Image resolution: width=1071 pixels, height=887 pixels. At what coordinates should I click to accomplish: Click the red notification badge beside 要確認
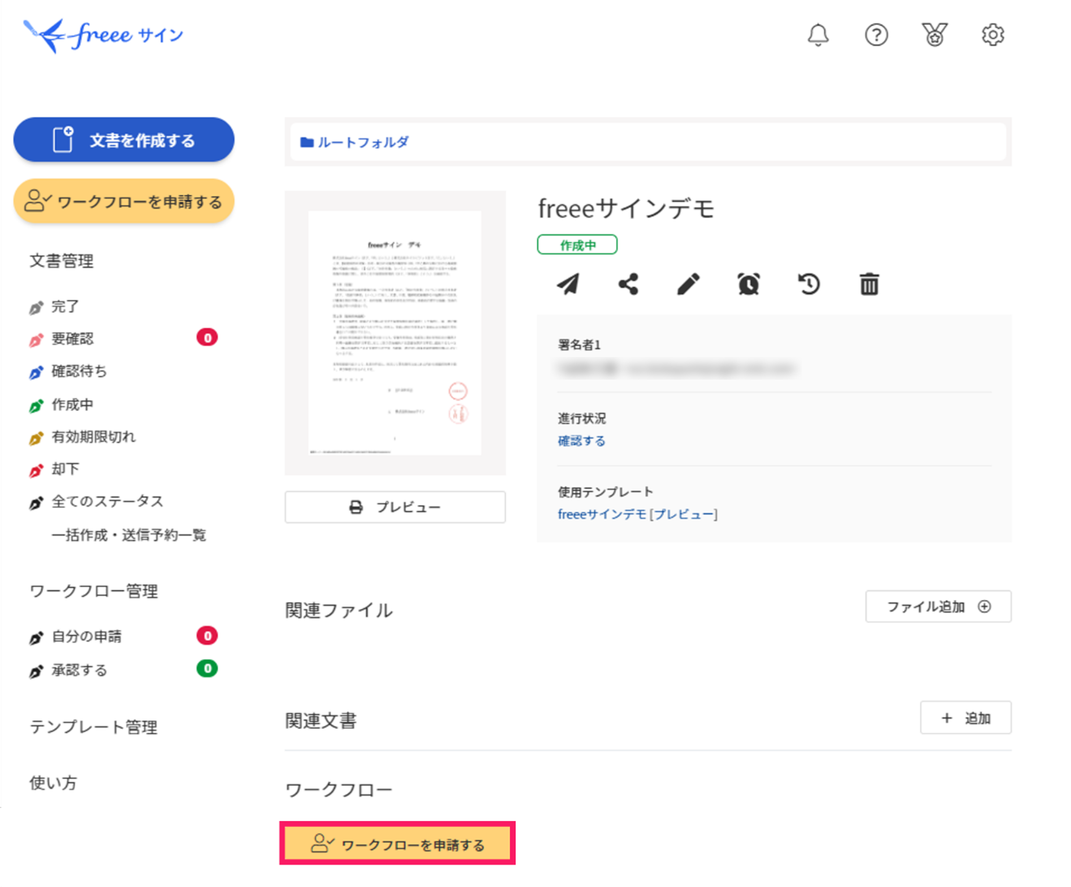[x=207, y=337]
